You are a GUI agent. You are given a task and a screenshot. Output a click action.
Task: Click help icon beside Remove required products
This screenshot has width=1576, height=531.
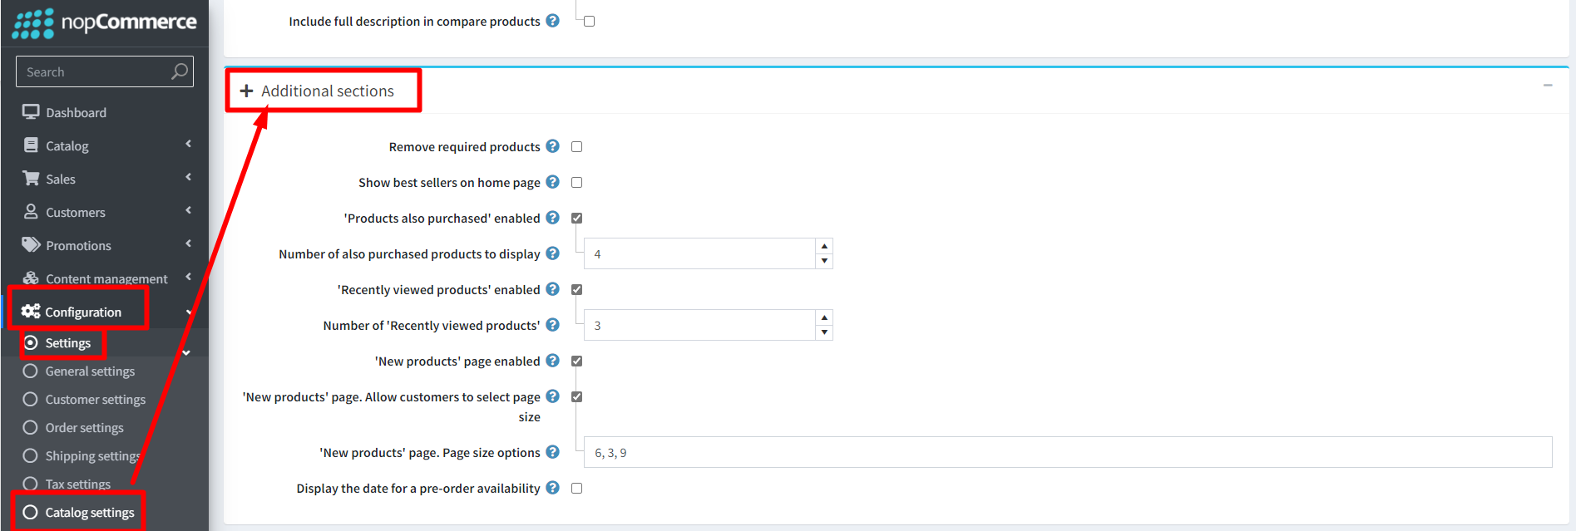552,146
